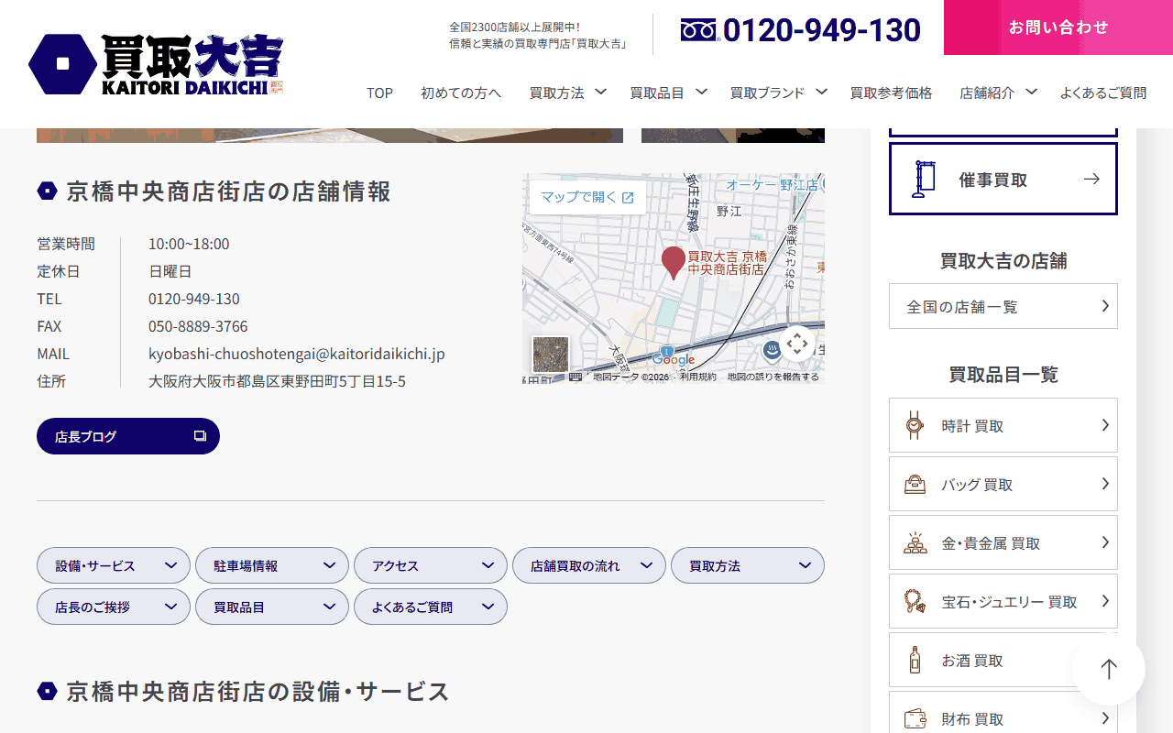Open the external link icon on マップで開く
The width and height of the screenshot is (1173, 733).
(x=628, y=197)
